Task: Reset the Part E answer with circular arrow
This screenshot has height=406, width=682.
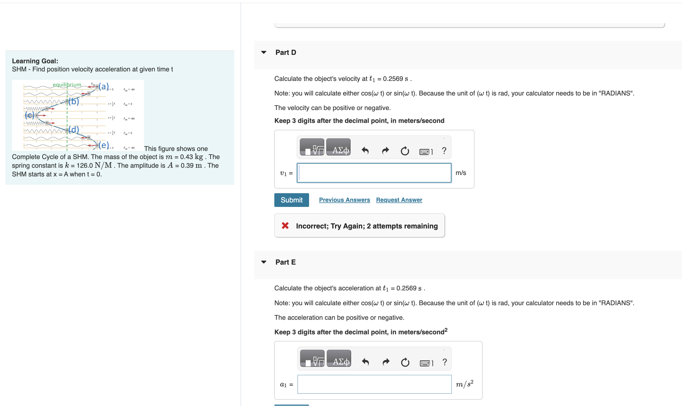Action: 405,362
